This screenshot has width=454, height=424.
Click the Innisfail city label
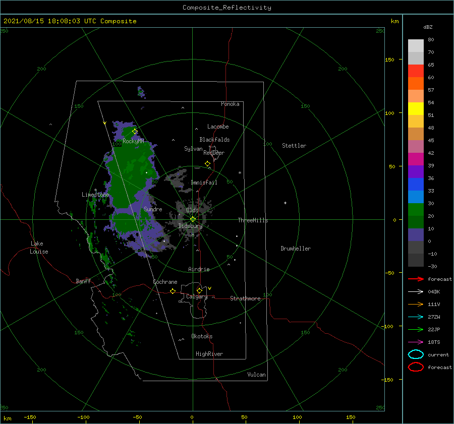tap(204, 183)
